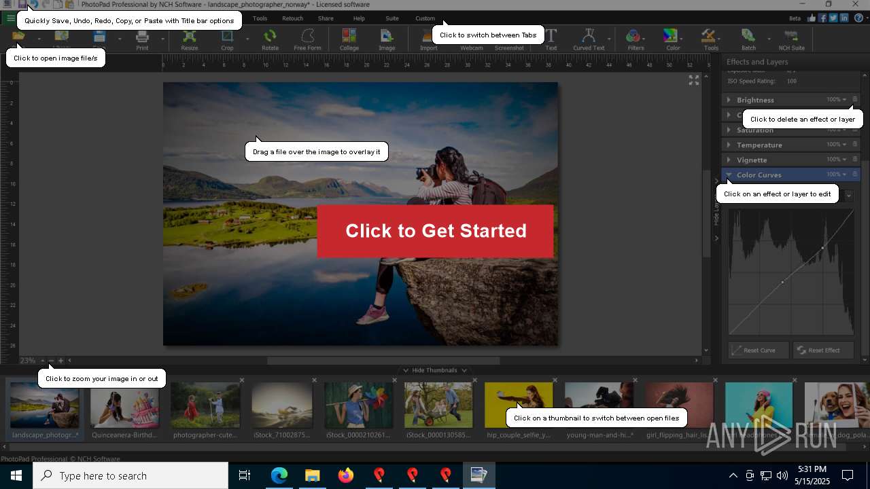
Task: Click the lower control point on color curve
Action: pos(783,282)
